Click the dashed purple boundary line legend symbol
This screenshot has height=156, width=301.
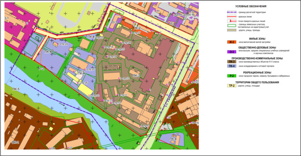click(232, 12)
